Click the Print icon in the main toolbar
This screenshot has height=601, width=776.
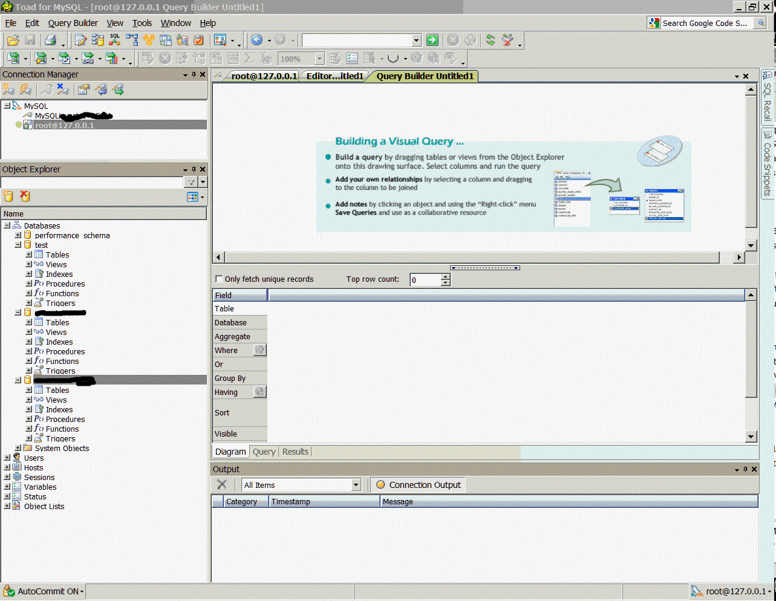click(x=51, y=40)
